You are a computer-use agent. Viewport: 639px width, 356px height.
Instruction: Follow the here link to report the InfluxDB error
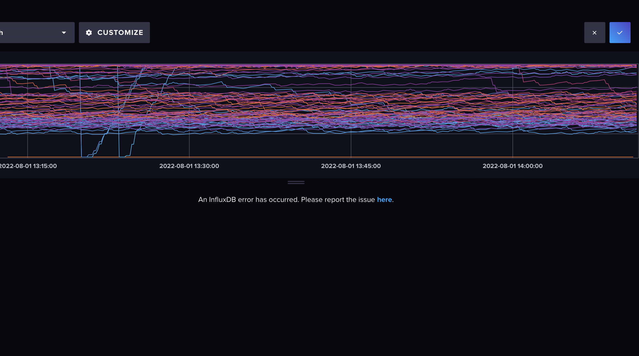tap(384, 200)
